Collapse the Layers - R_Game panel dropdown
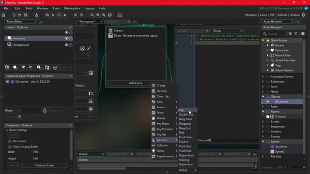The width and height of the screenshot is (310, 174). point(70,27)
